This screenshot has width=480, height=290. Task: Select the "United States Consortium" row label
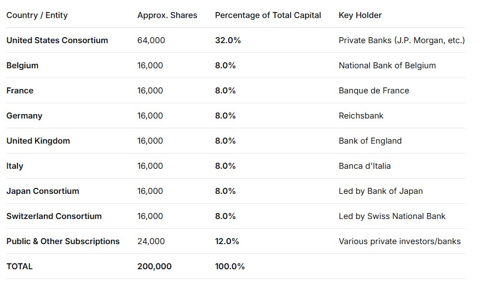pos(57,40)
